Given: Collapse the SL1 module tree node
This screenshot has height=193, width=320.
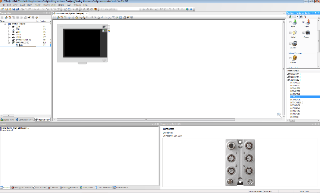Looking at the screenshot, I should pyautogui.click(x=9, y=42).
